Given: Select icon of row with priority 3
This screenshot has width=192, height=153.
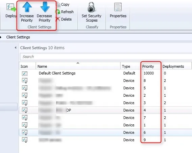Looking at the screenshot, I should coord(25,103).
